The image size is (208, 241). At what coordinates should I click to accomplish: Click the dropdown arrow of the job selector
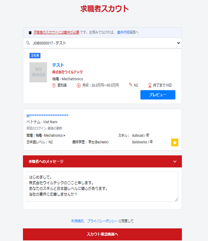(x=179, y=43)
